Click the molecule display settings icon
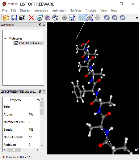The height and width of the screenshot is (160, 139). (65, 18)
